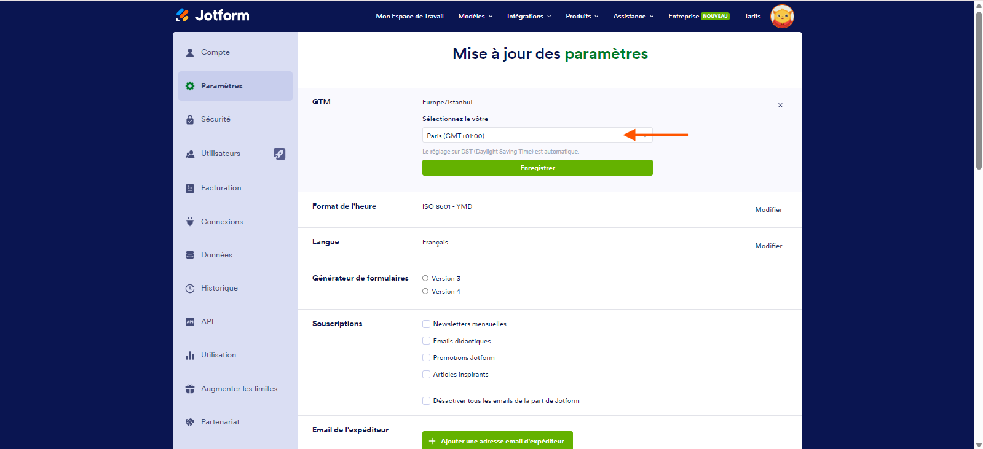The image size is (983, 449).
Task: Click the Utilisation bar chart icon
Action: click(190, 356)
